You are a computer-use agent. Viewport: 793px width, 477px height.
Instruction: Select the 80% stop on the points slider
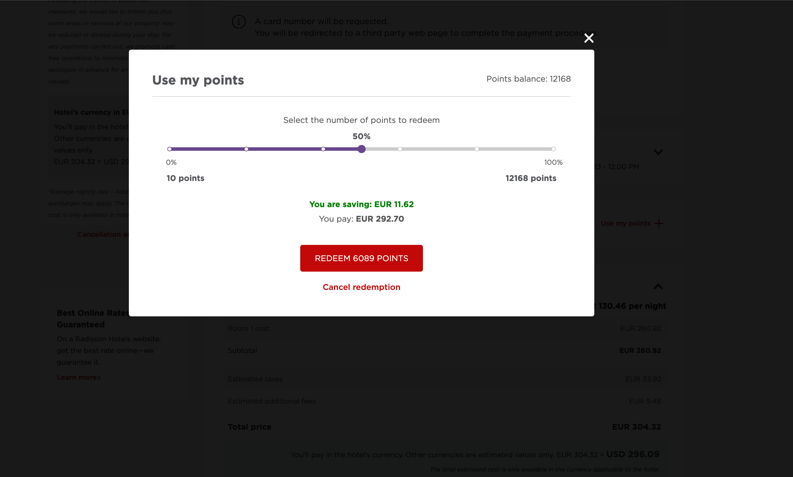point(476,149)
